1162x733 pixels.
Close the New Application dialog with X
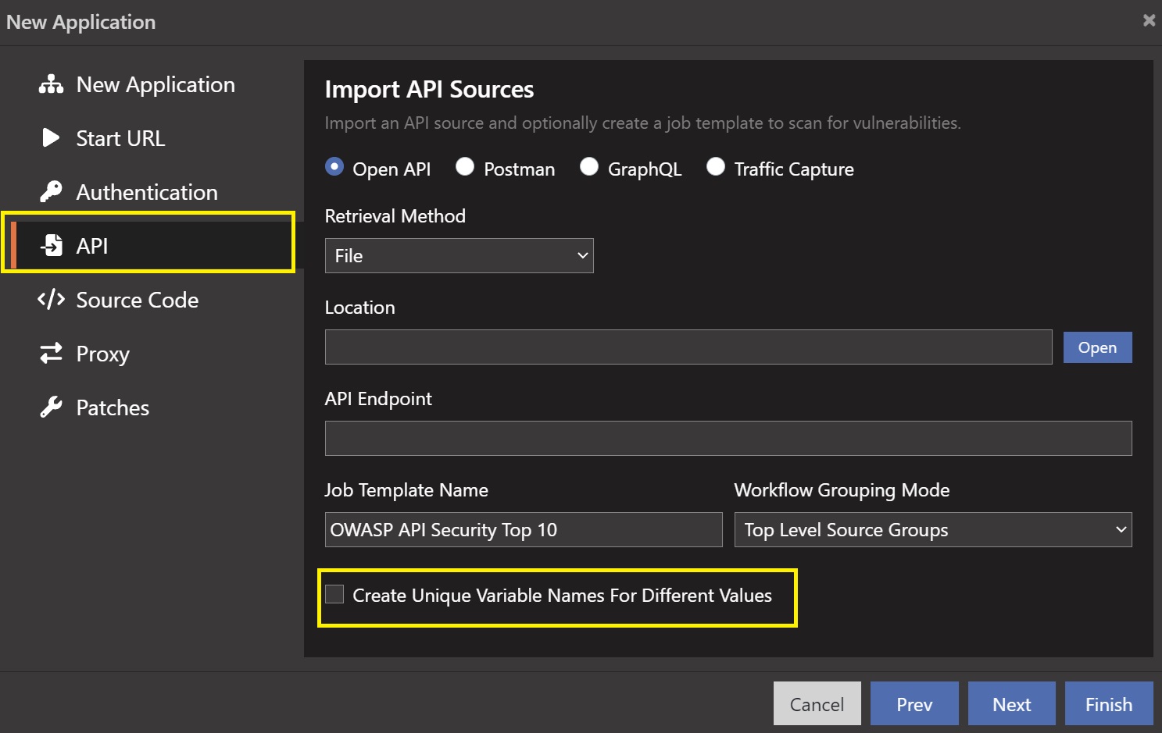coord(1148,21)
